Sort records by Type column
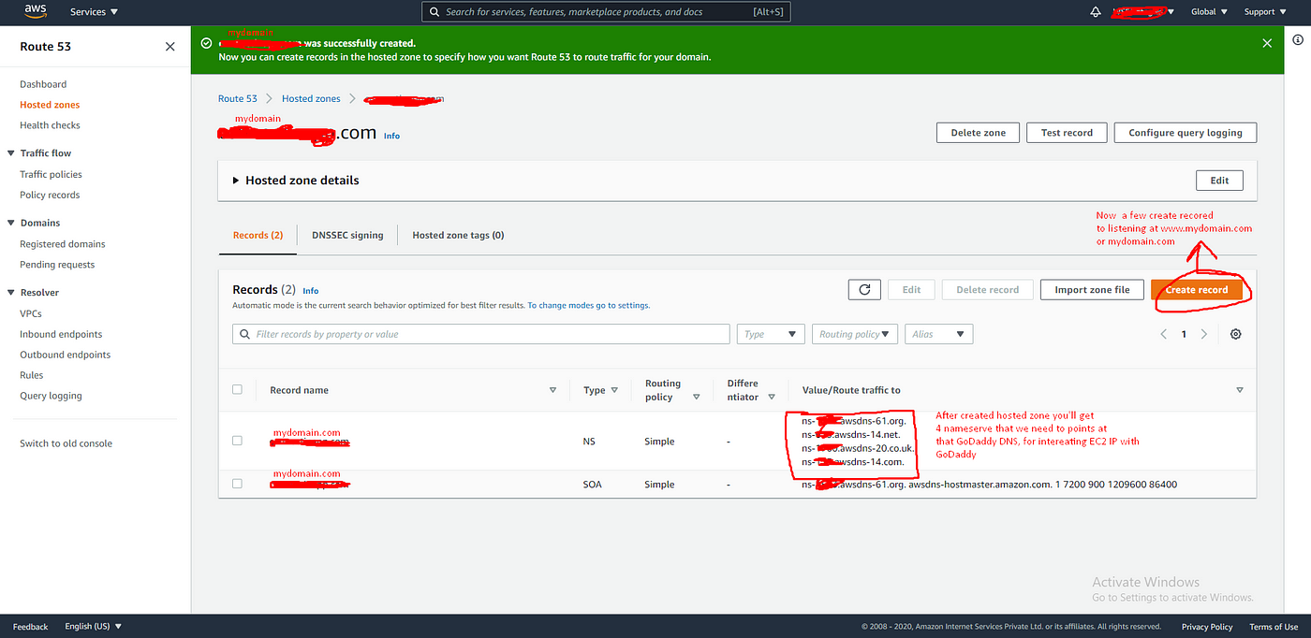This screenshot has height=638, width=1311. click(614, 390)
